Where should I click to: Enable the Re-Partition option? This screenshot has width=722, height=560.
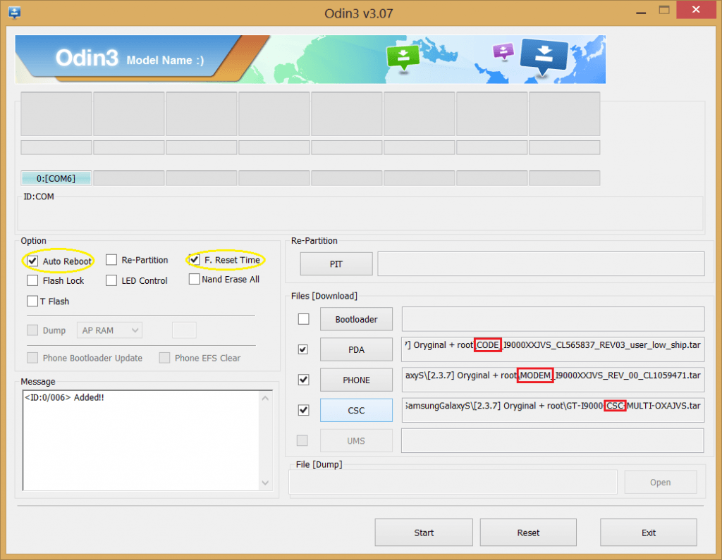coord(111,260)
